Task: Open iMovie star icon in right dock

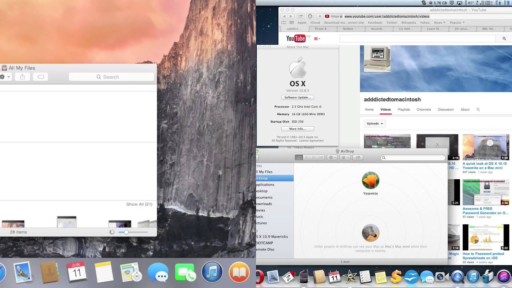Action: point(349,276)
